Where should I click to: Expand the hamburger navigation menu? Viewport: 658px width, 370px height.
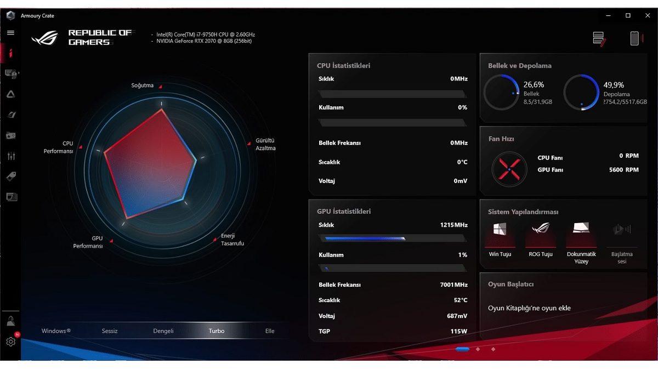pyautogui.click(x=10, y=32)
